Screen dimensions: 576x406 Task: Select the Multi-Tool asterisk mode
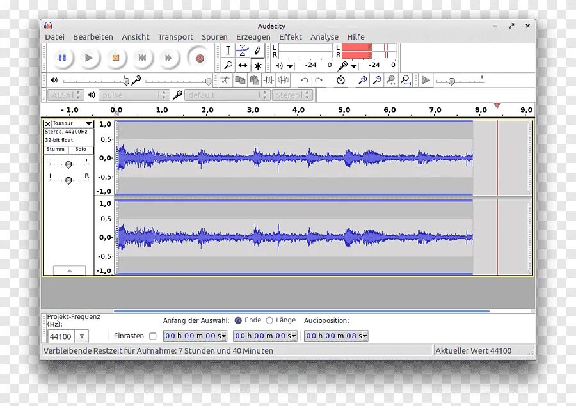coord(258,66)
